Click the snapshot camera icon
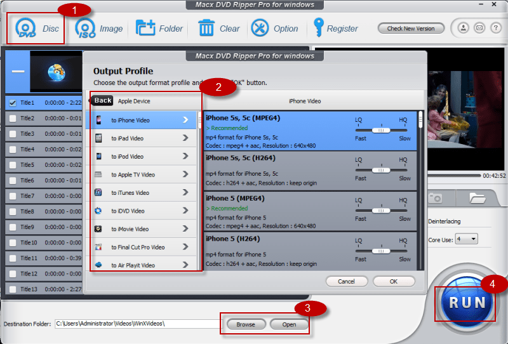The height and width of the screenshot is (344, 508). (x=435, y=197)
